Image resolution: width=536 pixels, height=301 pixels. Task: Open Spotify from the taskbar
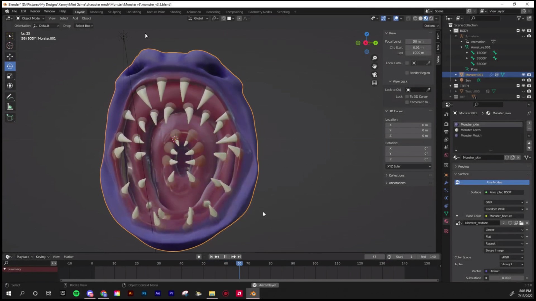click(x=76, y=293)
